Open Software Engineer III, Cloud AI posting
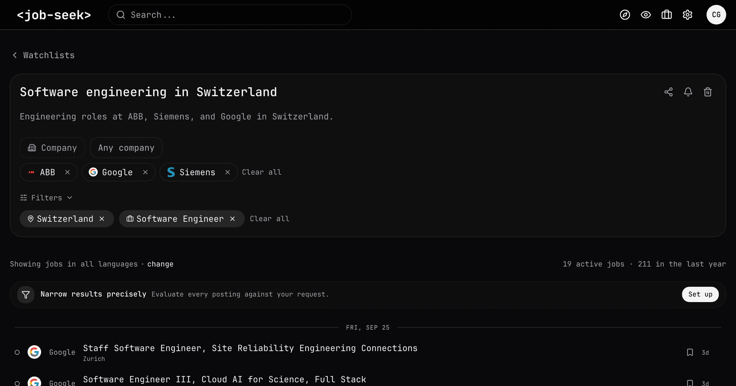The width and height of the screenshot is (736, 386). point(225,379)
